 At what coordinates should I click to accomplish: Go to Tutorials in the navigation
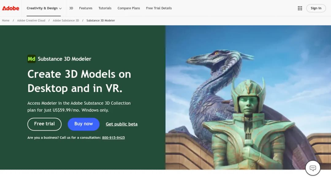105,8
